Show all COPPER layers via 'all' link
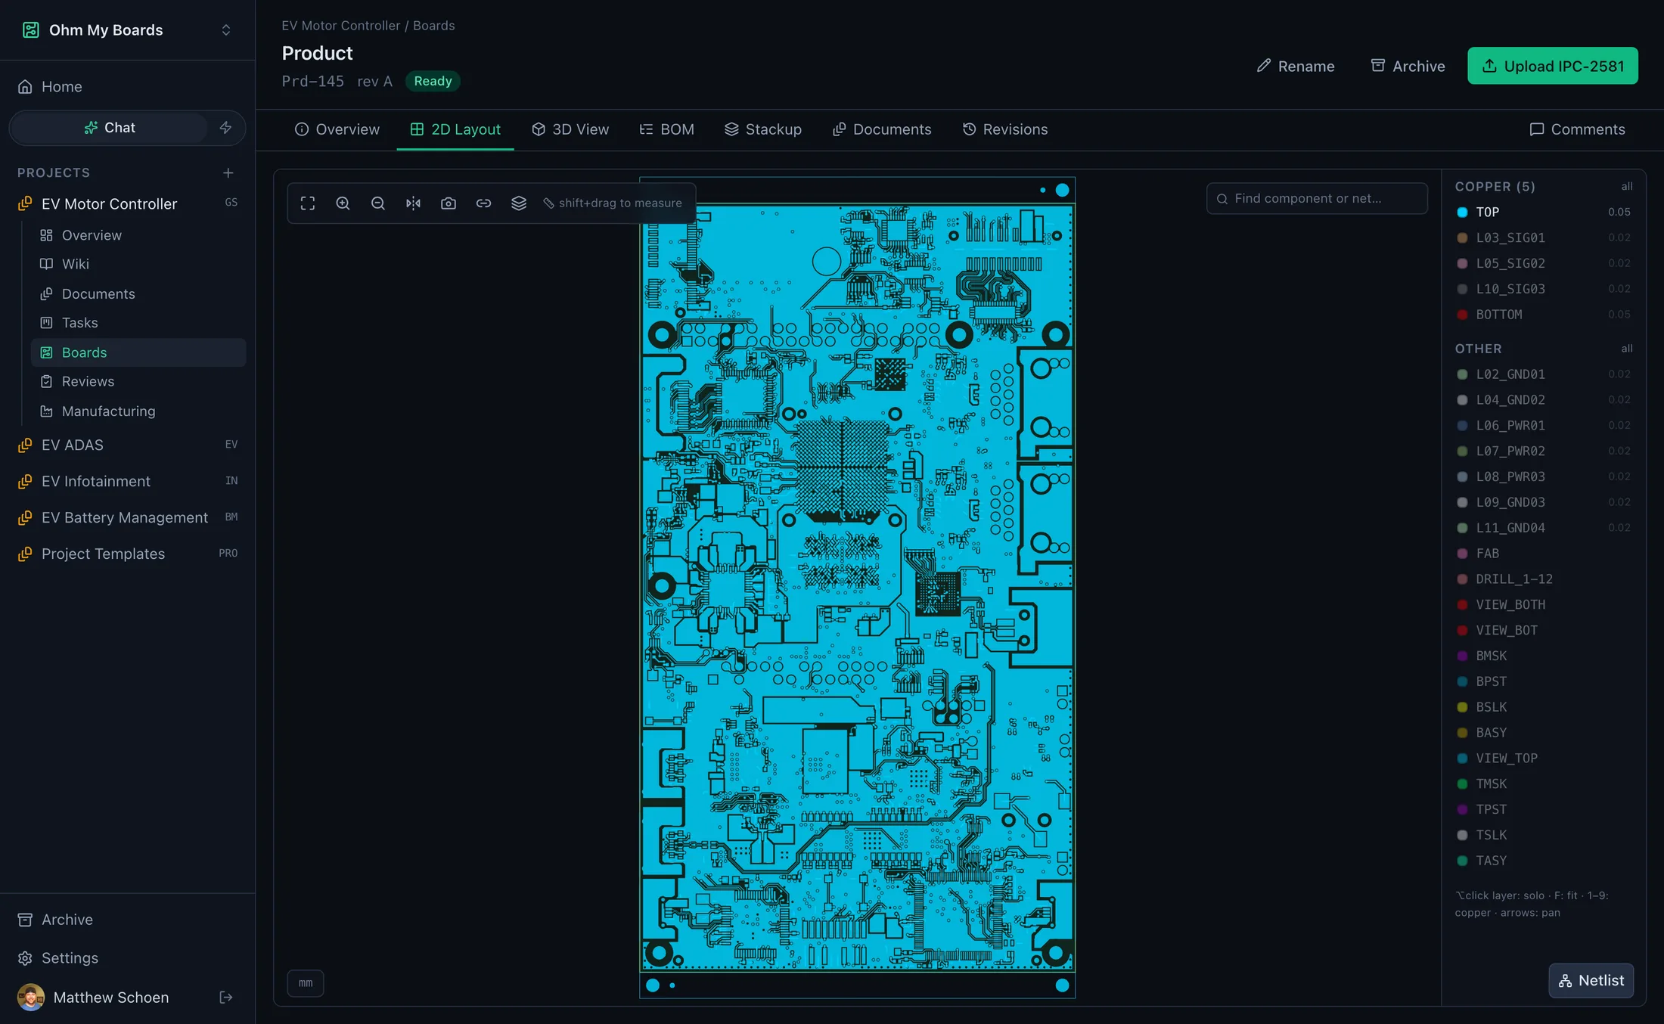The image size is (1664, 1024). 1626,187
